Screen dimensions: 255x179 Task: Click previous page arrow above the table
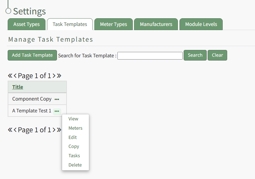point(15,76)
